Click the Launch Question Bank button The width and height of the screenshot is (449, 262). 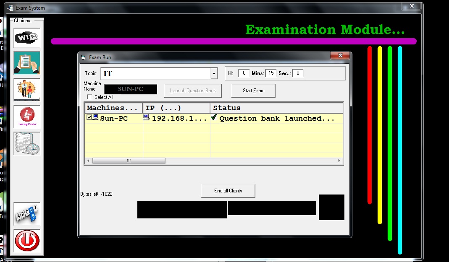(193, 91)
